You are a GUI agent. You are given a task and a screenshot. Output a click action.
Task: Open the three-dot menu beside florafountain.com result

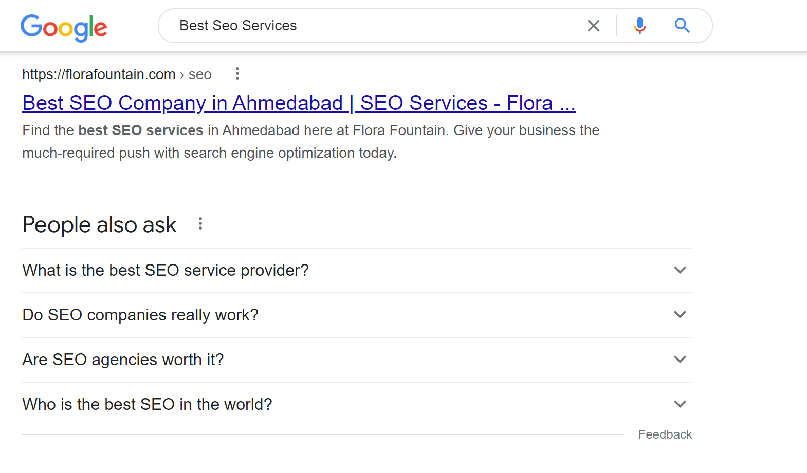click(x=237, y=74)
